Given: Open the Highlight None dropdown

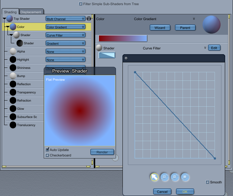Looking at the screenshot, I should pyautogui.click(x=65, y=59).
